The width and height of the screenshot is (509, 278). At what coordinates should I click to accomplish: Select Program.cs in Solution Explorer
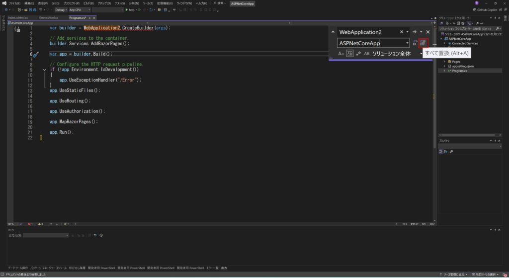click(x=459, y=71)
